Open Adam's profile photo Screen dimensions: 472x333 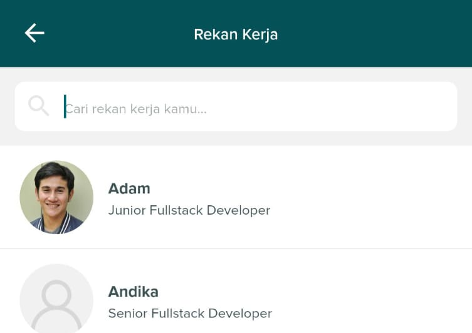[56, 197]
